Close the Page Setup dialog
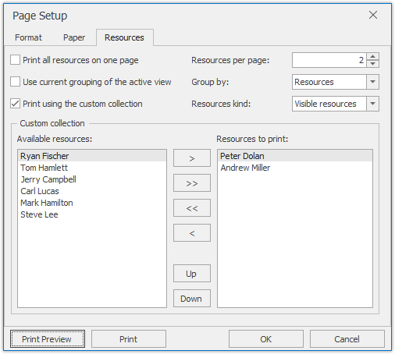The image size is (395, 354). click(x=373, y=15)
